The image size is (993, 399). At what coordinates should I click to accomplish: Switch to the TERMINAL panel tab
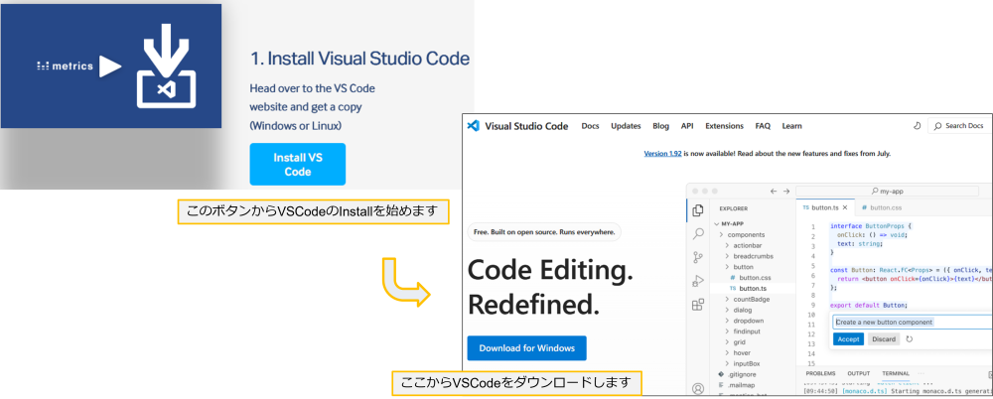(896, 373)
